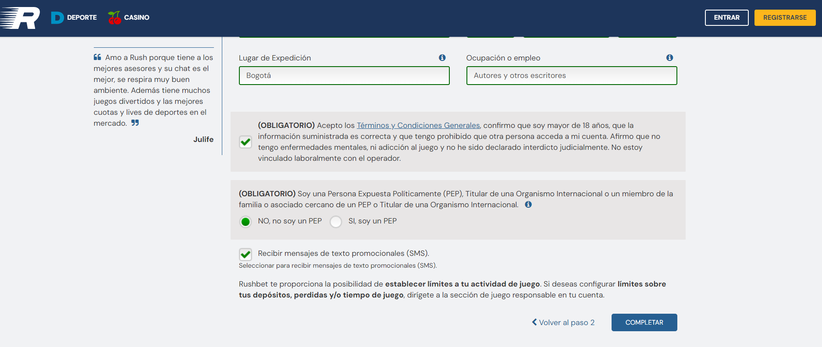Toggle the terms and conditions checkbox

[246, 142]
